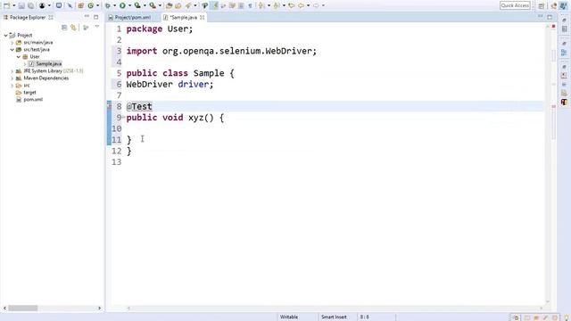Click the Search flashlight icon
This screenshot has width=571, height=321.
[x=188, y=5]
